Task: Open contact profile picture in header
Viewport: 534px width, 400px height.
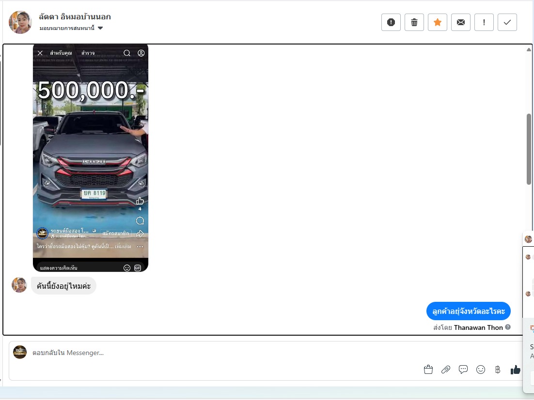Action: tap(20, 22)
